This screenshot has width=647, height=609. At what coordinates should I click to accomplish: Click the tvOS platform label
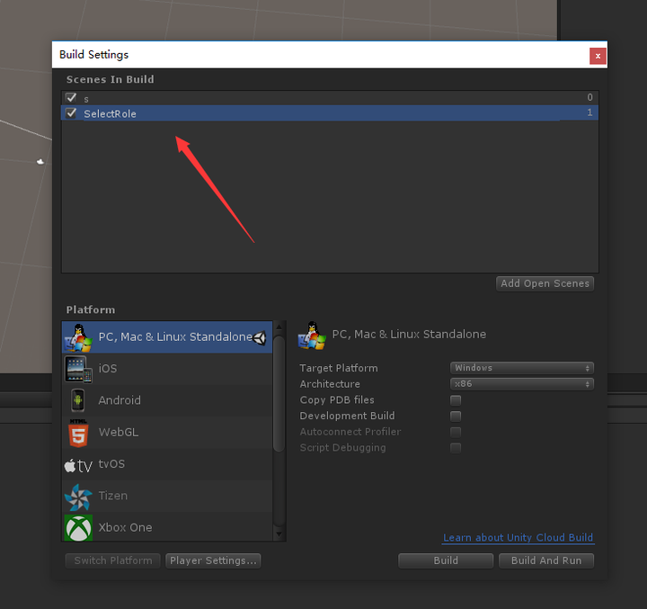pyautogui.click(x=111, y=464)
